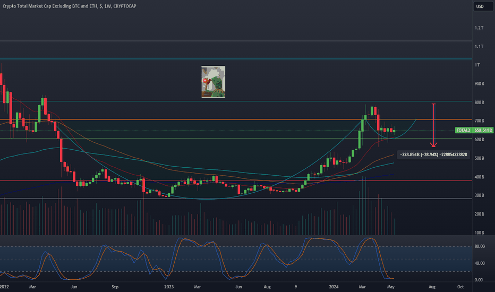Select the pixelated frog image on the chart
The width and height of the screenshot is (495, 292).
coord(214,82)
